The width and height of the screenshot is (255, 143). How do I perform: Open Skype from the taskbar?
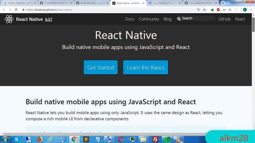tap(16, 139)
